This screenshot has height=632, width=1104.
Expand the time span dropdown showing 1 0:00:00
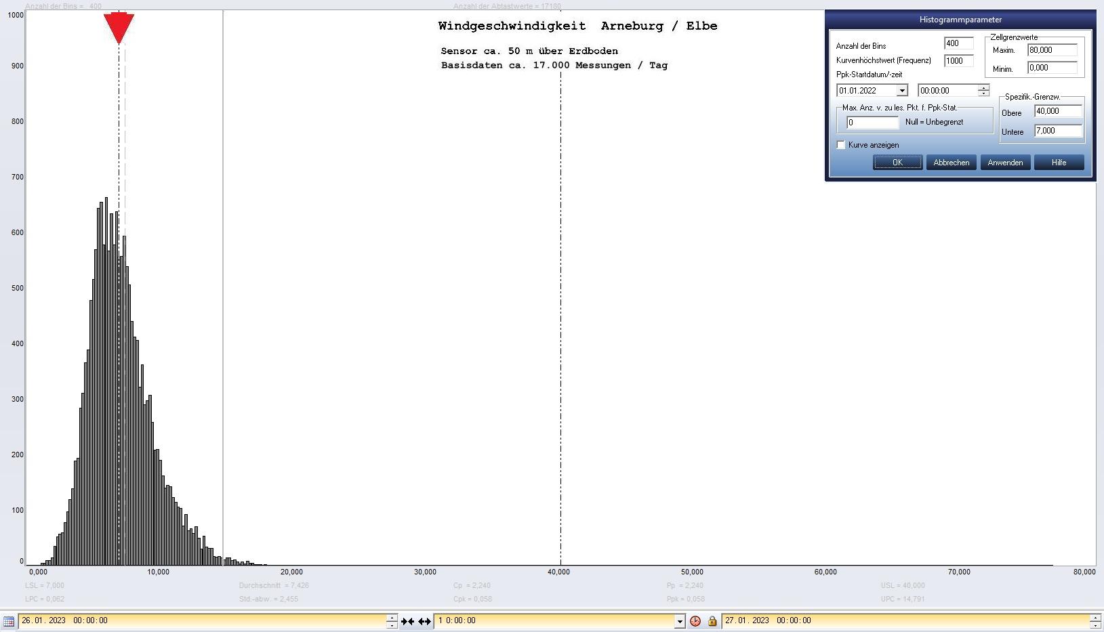coord(680,621)
